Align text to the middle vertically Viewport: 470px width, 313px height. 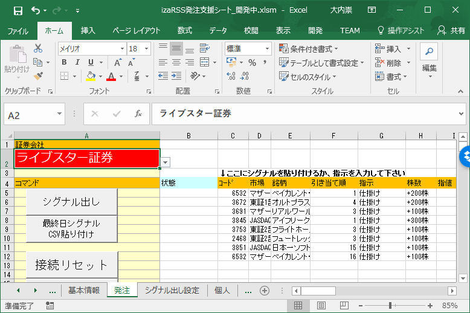point(176,48)
